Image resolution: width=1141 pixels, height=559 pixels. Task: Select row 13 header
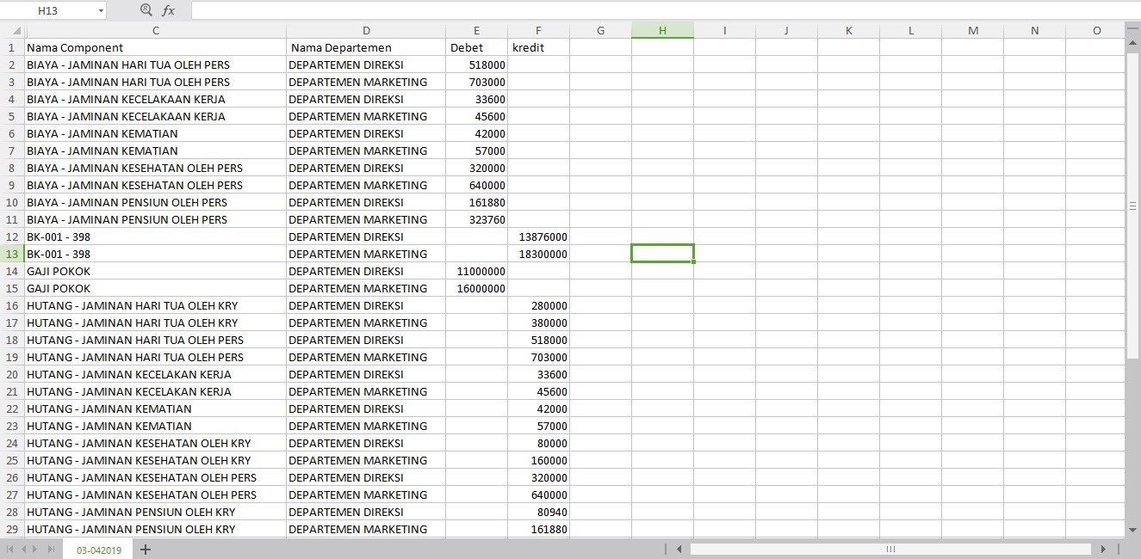coord(12,254)
